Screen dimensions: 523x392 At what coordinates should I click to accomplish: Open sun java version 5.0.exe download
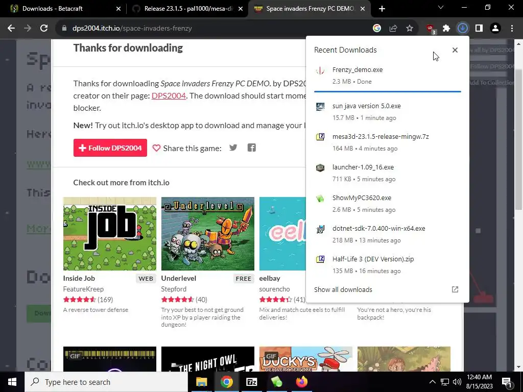point(387,112)
